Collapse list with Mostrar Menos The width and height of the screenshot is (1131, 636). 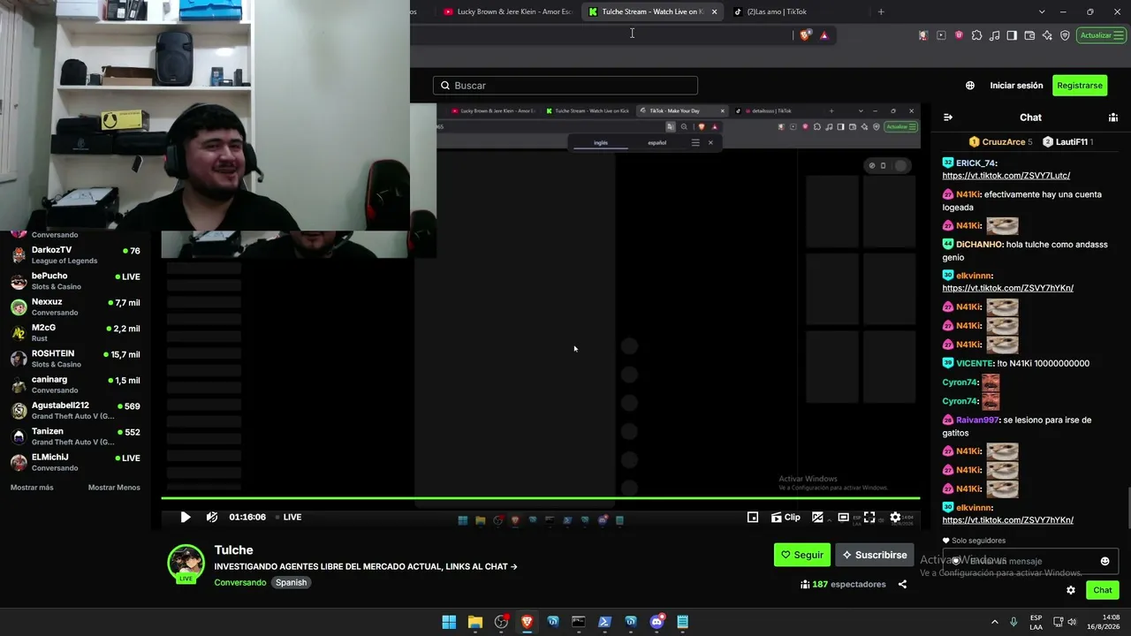tap(114, 488)
